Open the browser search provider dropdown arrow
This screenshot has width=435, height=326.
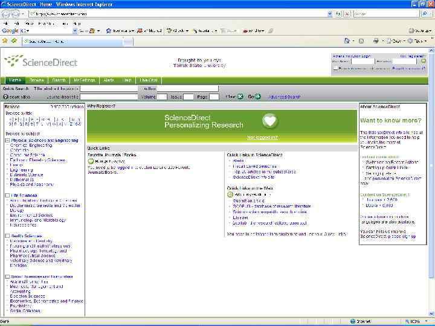pyautogui.click(x=431, y=13)
